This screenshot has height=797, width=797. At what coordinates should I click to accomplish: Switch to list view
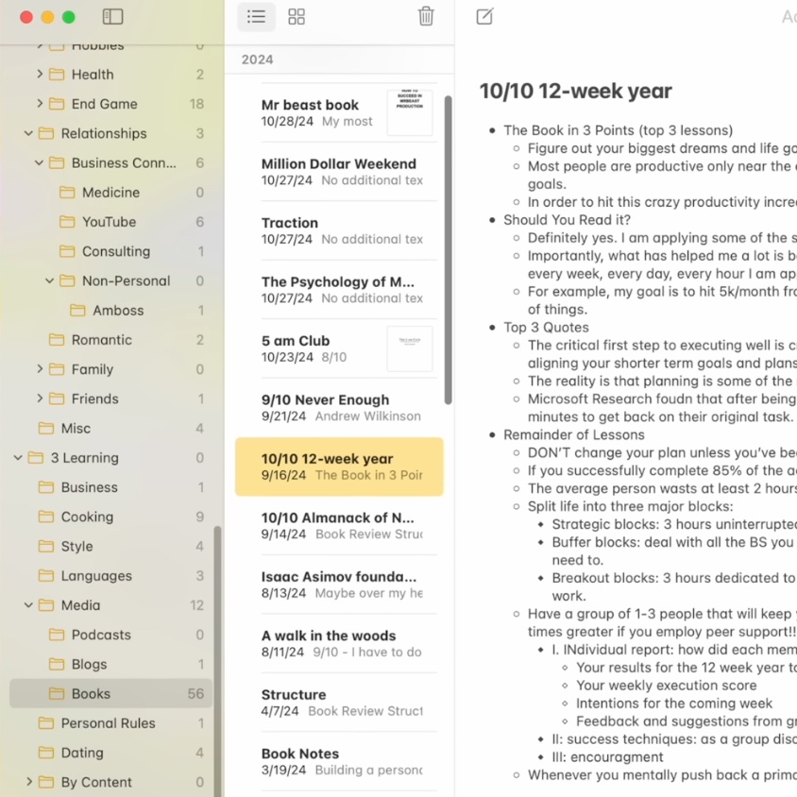coord(256,17)
